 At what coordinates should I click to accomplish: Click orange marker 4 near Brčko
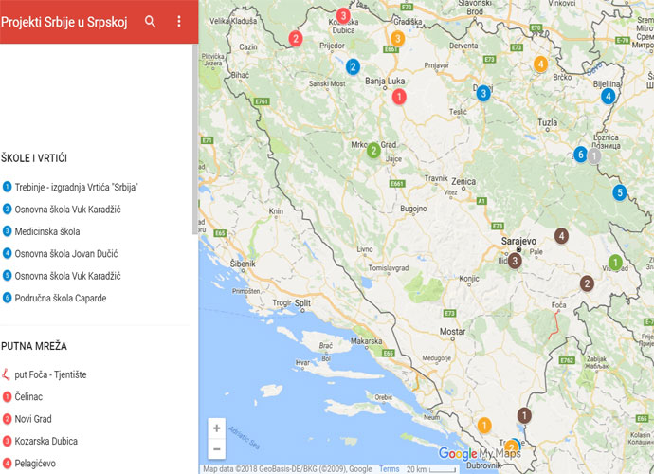540,64
